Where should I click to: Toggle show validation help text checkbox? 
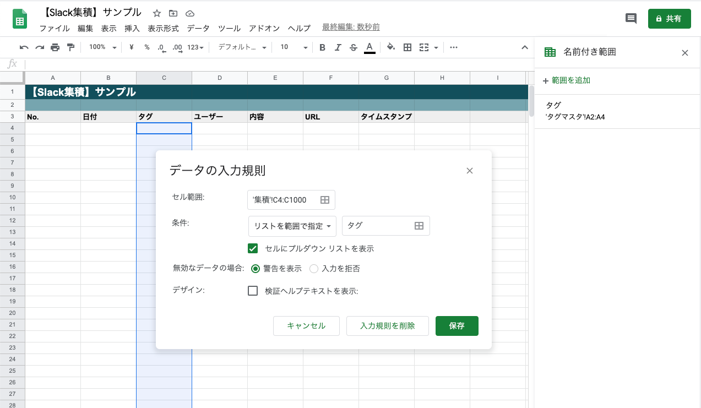coord(253,291)
